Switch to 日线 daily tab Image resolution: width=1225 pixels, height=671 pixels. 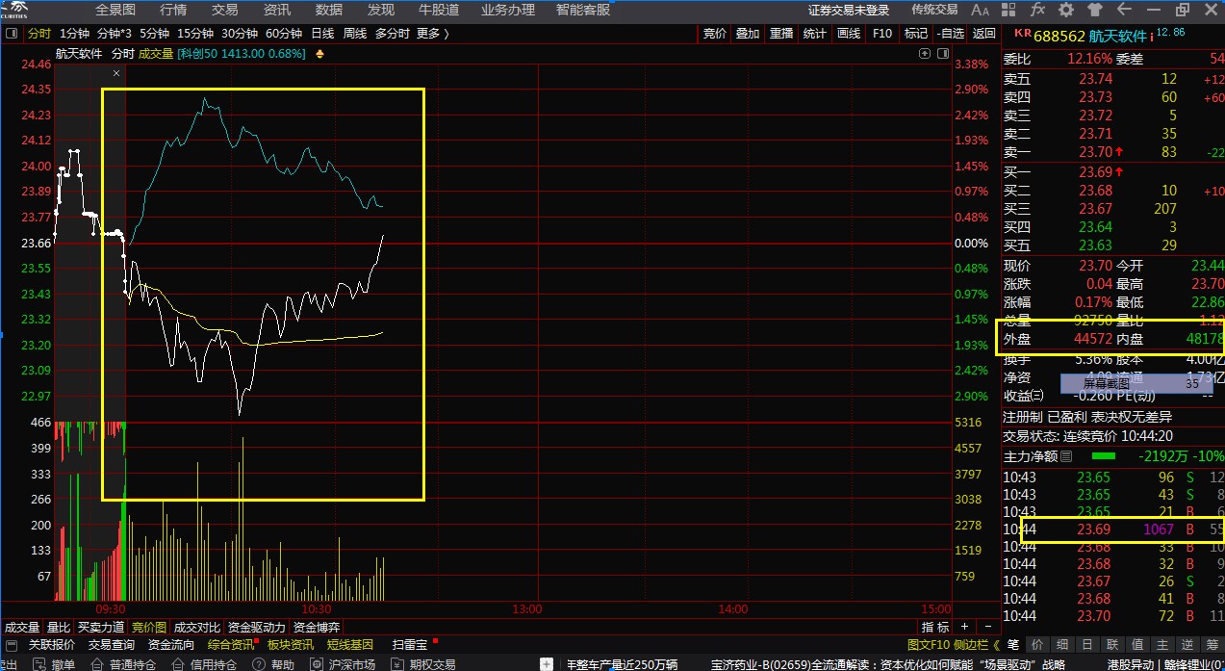[x=322, y=34]
